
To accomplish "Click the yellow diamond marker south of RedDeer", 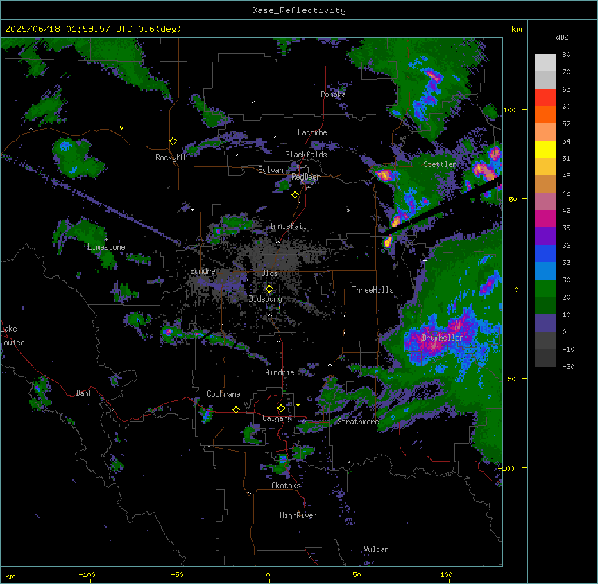I will coord(295,195).
